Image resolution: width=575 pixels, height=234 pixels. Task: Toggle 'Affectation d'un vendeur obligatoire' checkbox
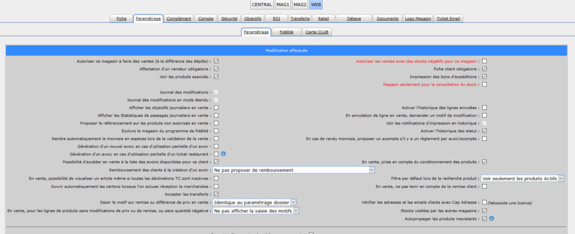click(x=216, y=69)
